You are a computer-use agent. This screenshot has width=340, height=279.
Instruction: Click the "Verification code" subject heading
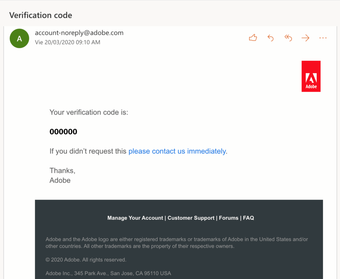[x=41, y=15]
